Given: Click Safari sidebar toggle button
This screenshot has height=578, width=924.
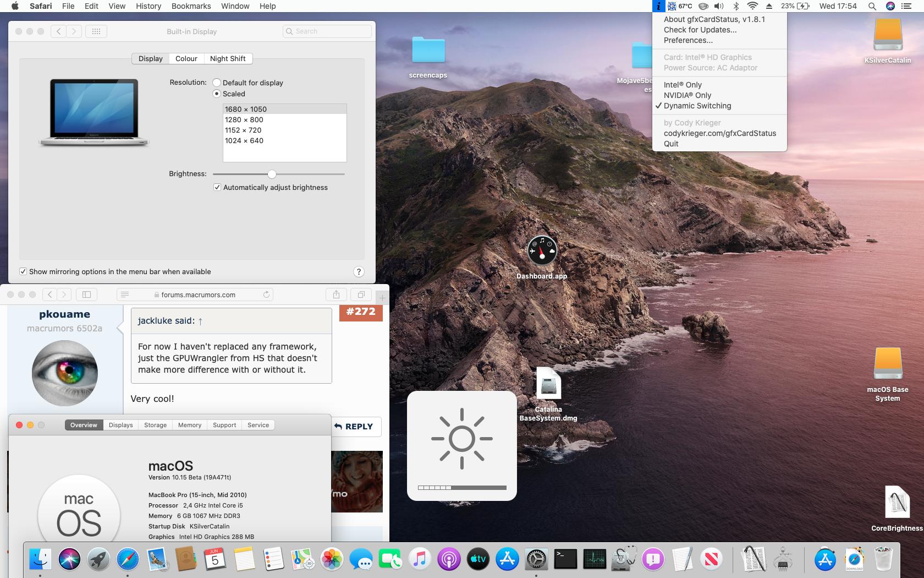Looking at the screenshot, I should pos(86,295).
